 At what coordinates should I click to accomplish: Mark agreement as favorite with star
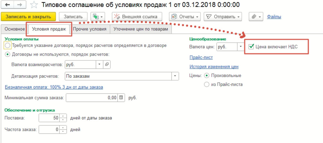(33, 5)
